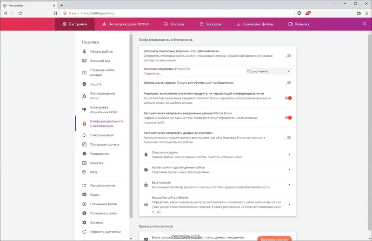
Task: Click the gear icon for Система
Action: click(84, 222)
